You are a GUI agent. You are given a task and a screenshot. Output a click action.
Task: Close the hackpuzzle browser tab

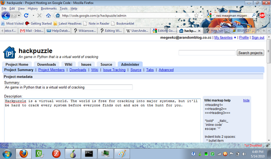tap(199, 31)
